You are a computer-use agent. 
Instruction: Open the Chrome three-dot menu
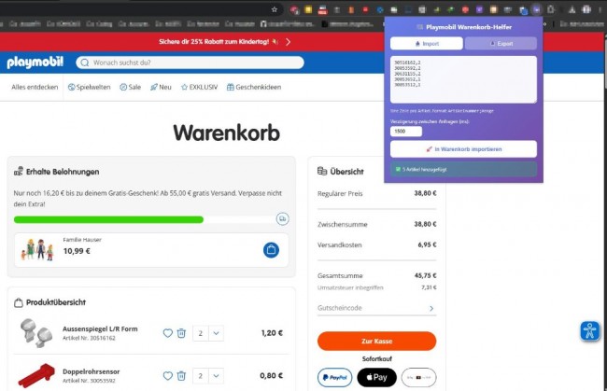tap(600, 9)
